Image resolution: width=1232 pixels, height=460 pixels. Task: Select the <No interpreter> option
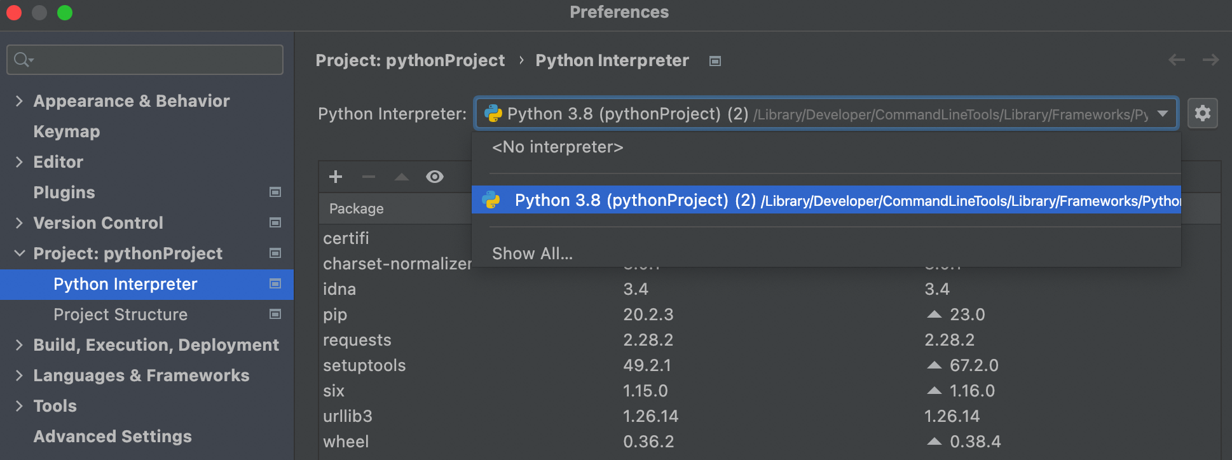coord(558,147)
